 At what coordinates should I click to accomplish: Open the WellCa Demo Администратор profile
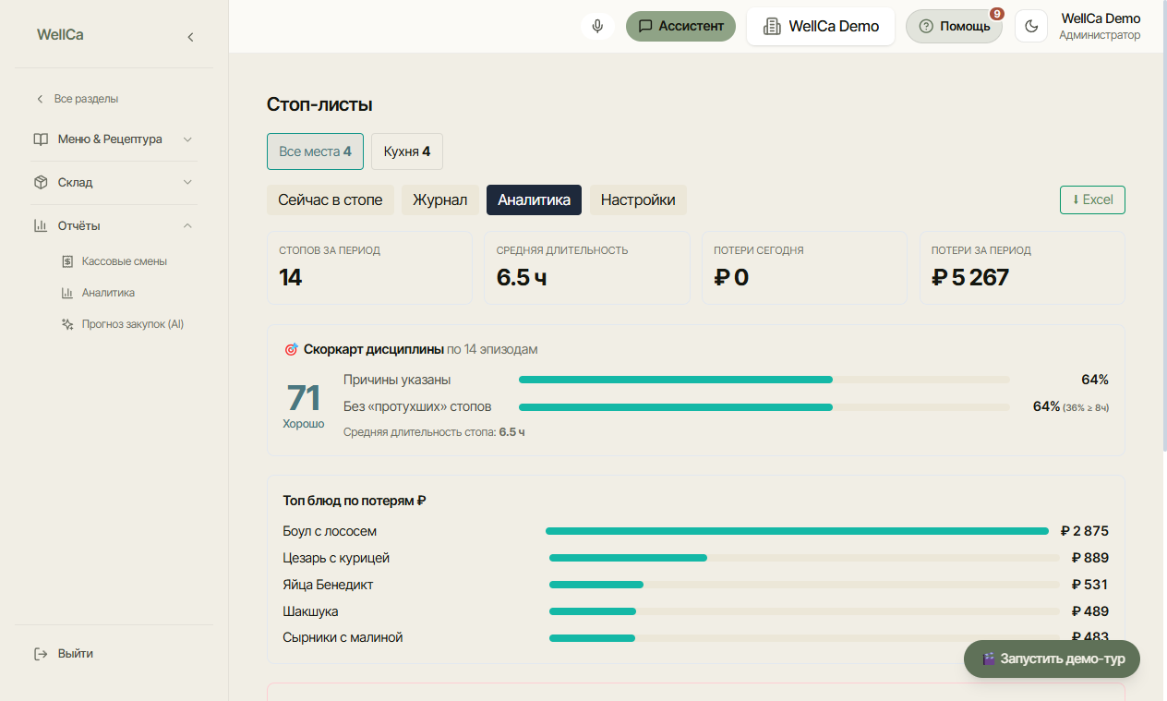(1100, 26)
